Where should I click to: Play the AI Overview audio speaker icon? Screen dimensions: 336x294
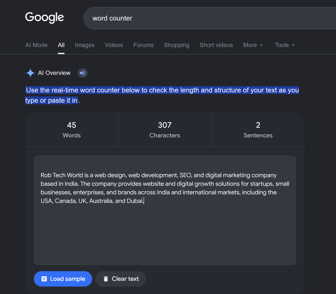click(x=82, y=73)
